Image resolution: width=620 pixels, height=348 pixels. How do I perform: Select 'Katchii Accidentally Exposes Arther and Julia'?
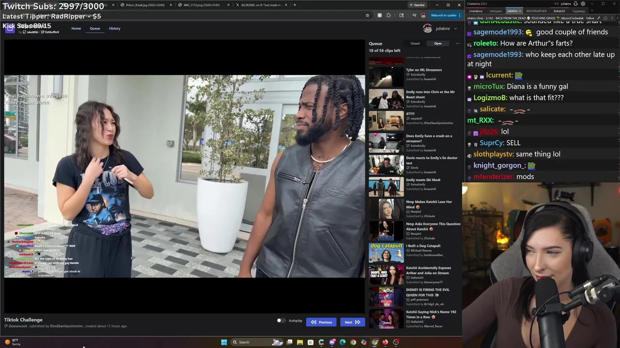click(x=386, y=275)
